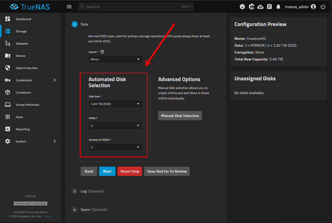Click the Reset Step button
Viewport: 332px width, 223px height.
pos(130,171)
